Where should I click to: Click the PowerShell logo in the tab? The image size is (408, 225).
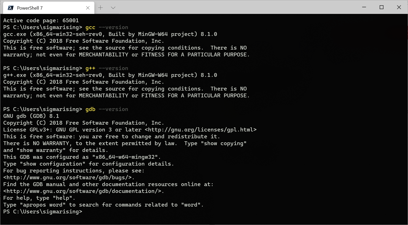click(x=10, y=8)
